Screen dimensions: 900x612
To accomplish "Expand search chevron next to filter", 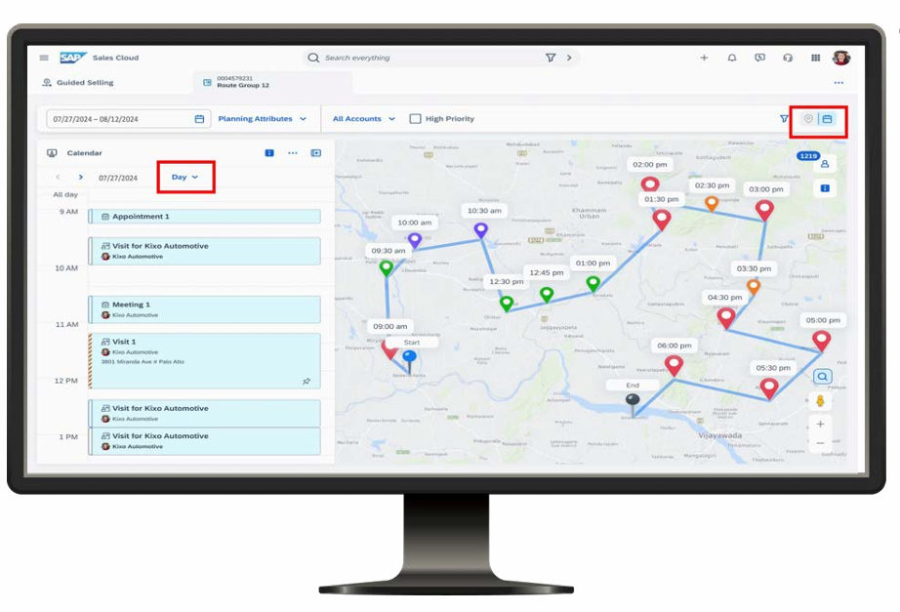I will point(569,58).
